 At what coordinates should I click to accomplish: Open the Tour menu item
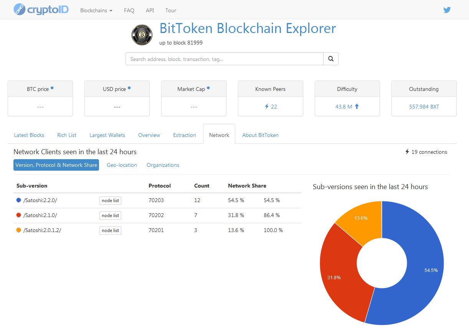tap(171, 10)
